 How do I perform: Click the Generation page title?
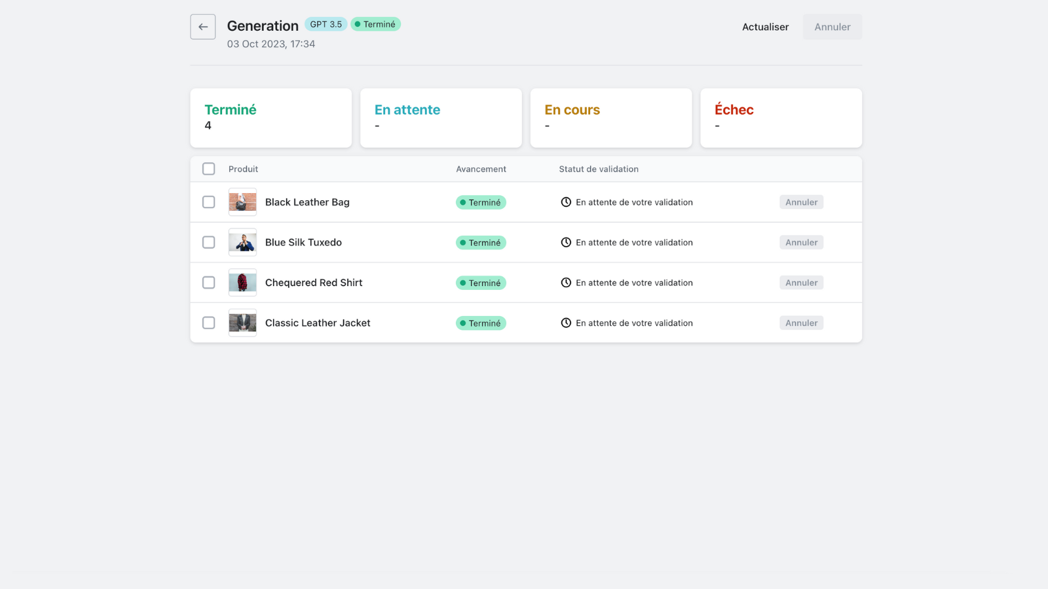[263, 26]
